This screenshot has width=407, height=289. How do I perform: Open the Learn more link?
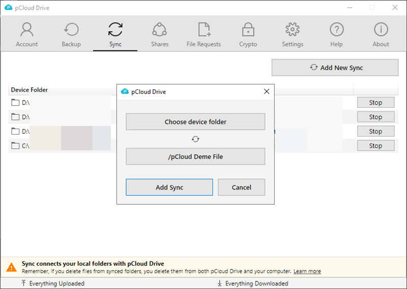(307, 271)
